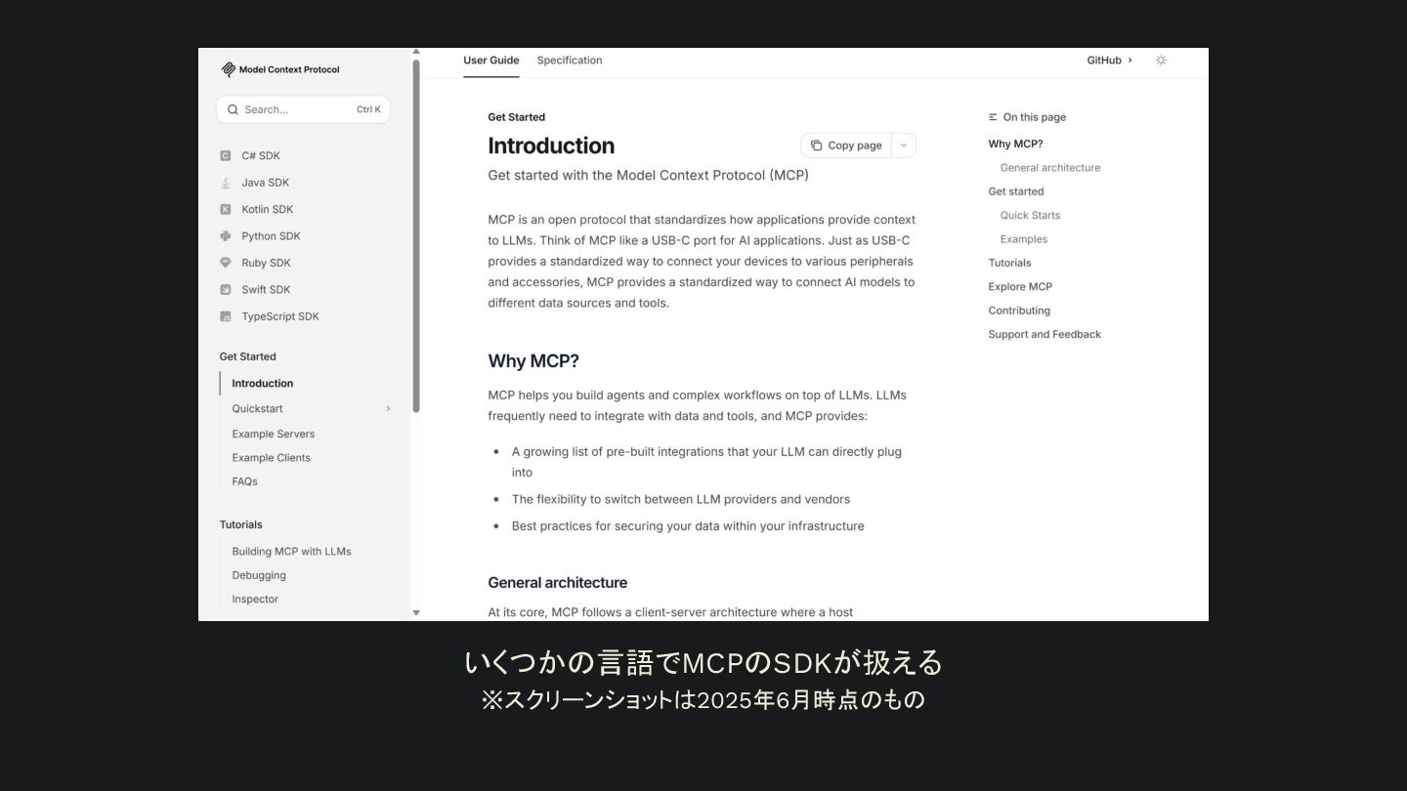Toggle the light/dark theme sun icon
Image resolution: width=1407 pixels, height=791 pixels.
click(1161, 61)
